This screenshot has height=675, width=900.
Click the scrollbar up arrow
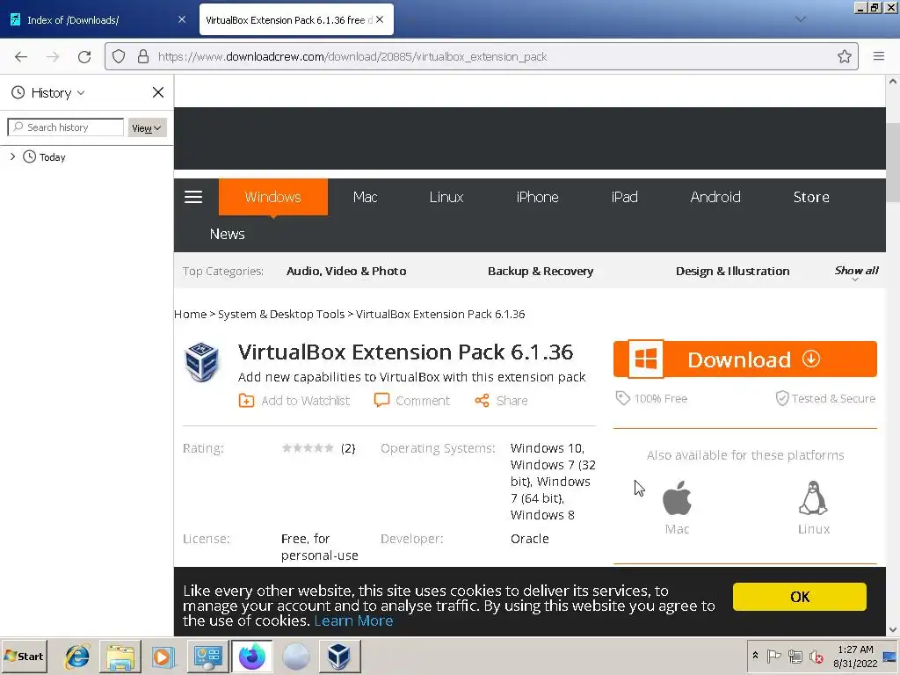click(x=893, y=82)
